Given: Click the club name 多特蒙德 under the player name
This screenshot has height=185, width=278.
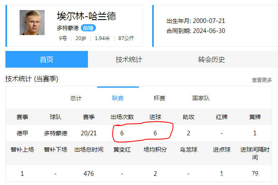Looking at the screenshot, I should [x=68, y=28].
